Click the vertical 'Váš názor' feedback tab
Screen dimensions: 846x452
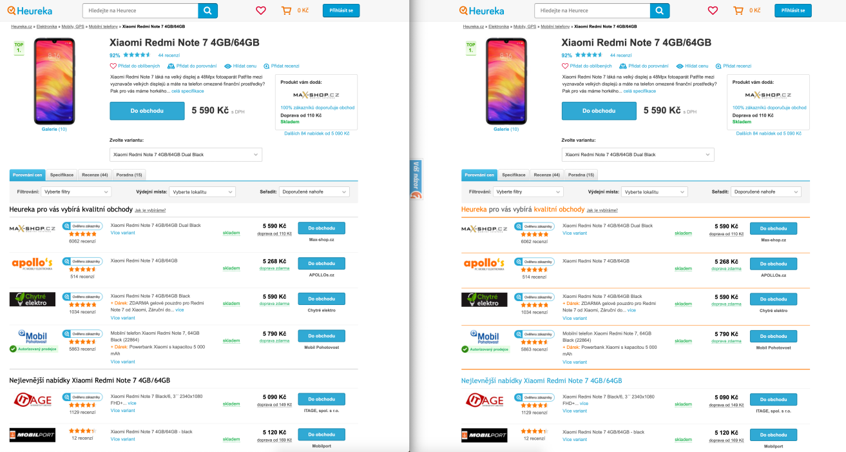(416, 179)
